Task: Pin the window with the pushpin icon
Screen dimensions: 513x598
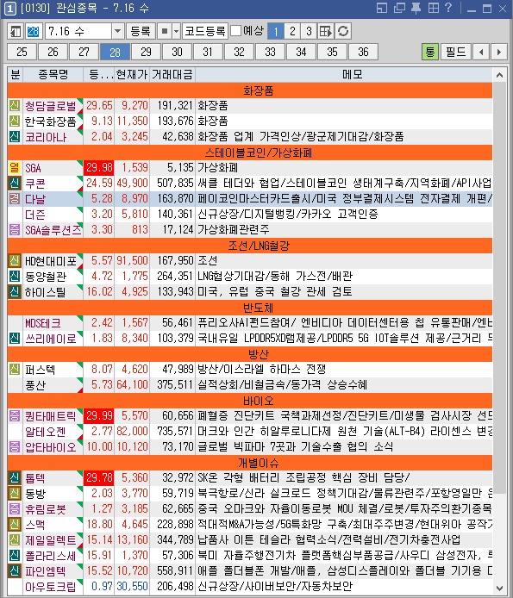Action: click(x=416, y=8)
